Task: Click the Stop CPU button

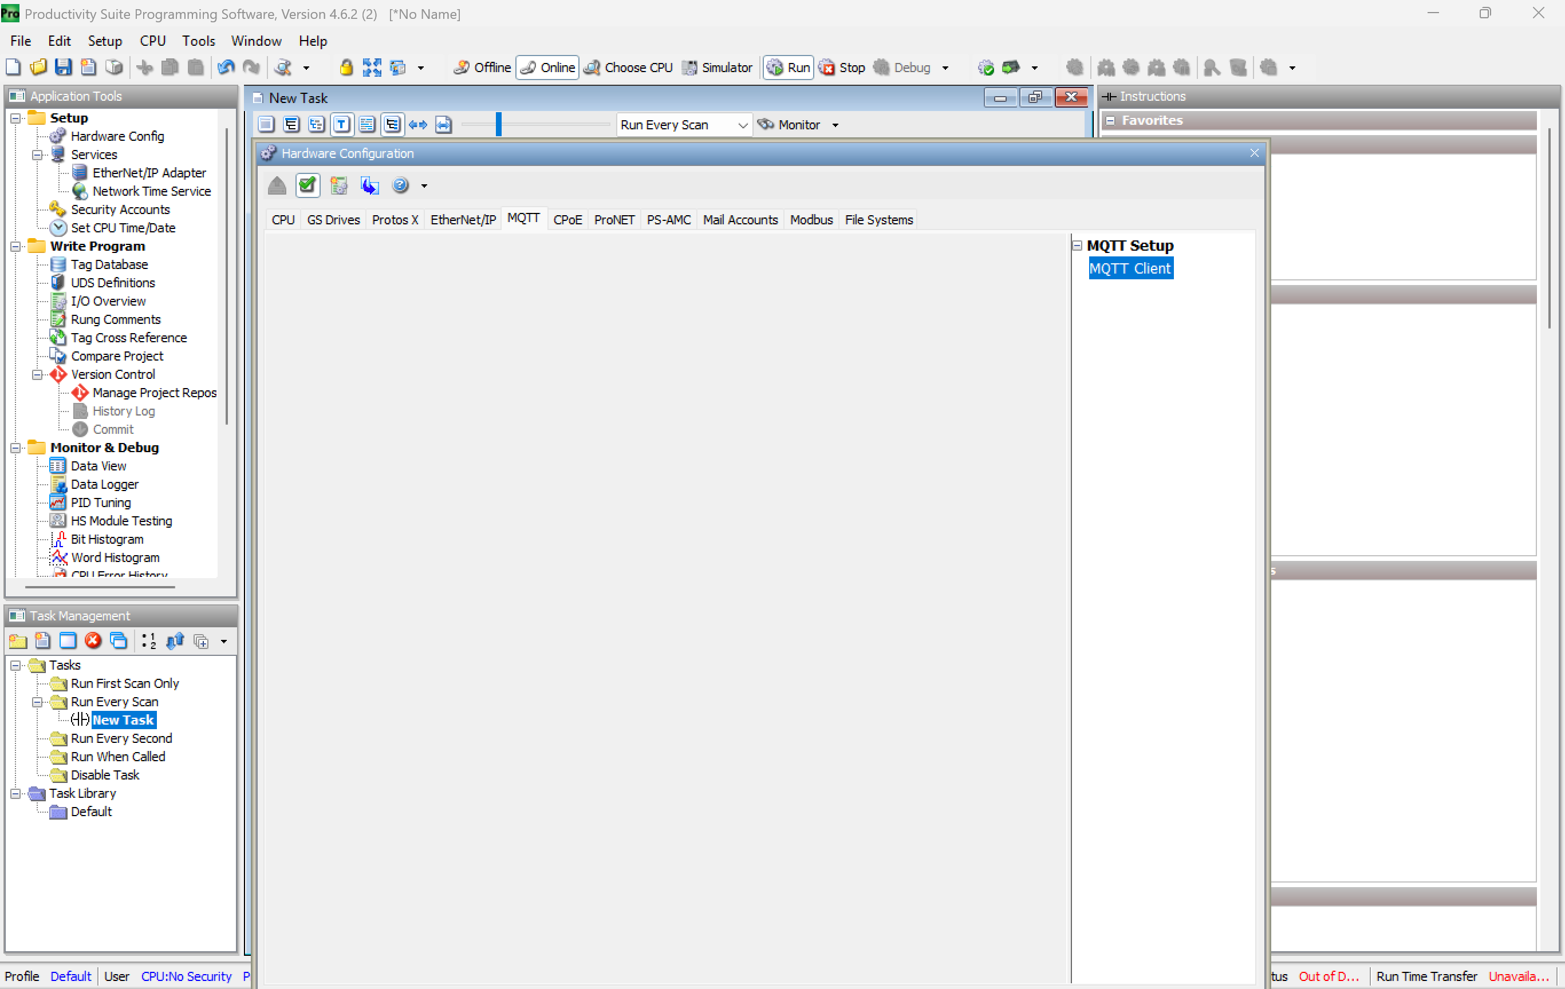Action: click(842, 67)
